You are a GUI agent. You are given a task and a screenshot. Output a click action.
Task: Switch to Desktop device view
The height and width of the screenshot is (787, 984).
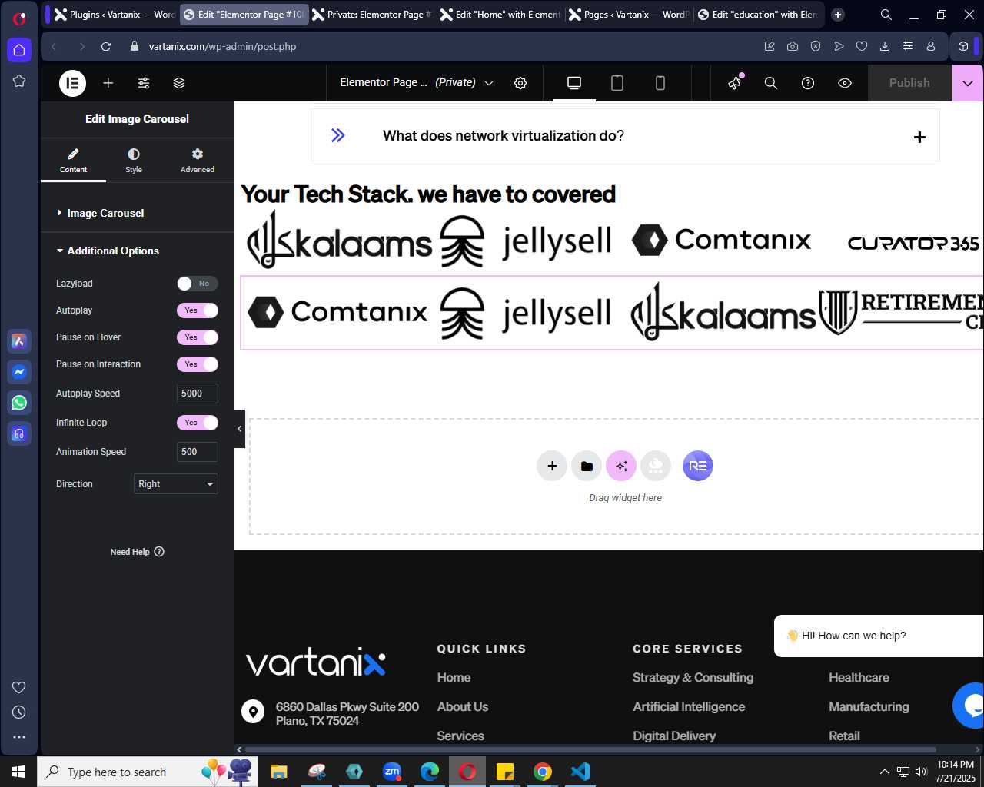coord(574,83)
